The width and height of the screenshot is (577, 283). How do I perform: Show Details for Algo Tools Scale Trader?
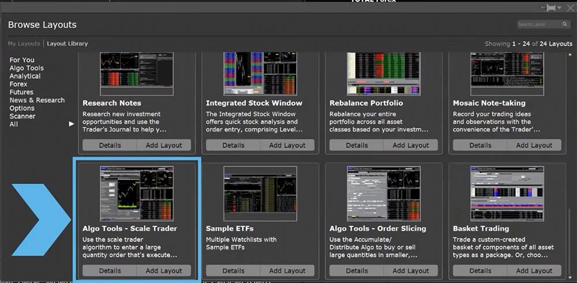click(x=110, y=270)
